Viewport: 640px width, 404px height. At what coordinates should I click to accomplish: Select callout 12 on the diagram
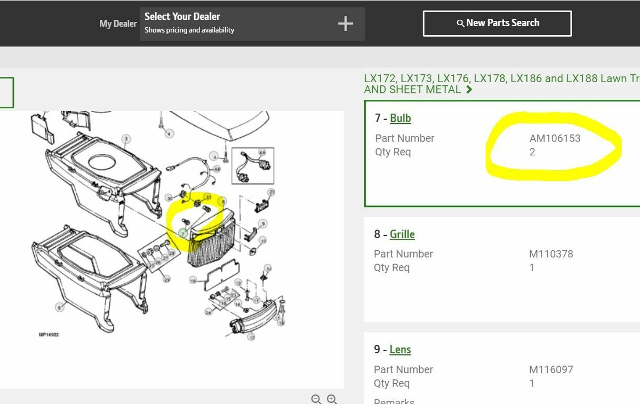(238, 282)
